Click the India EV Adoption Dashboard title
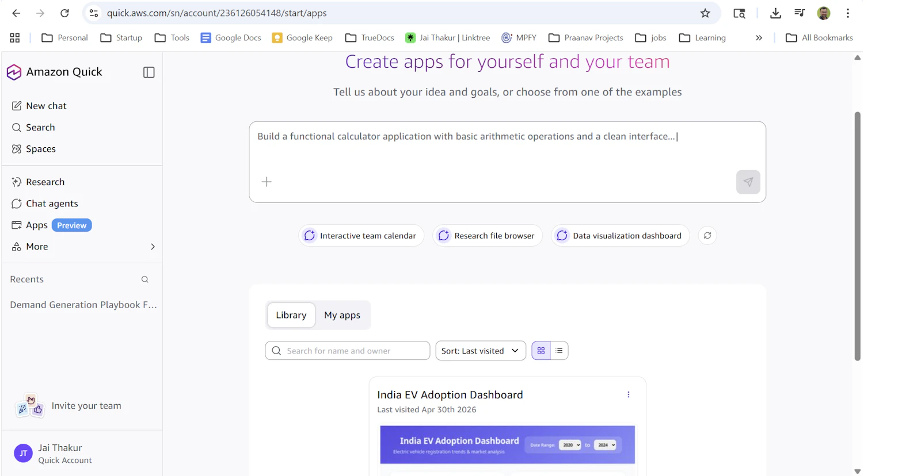Image resolution: width=921 pixels, height=476 pixels. pos(450,395)
